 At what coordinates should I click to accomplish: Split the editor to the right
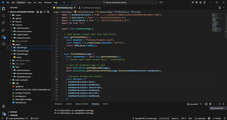(220, 8)
